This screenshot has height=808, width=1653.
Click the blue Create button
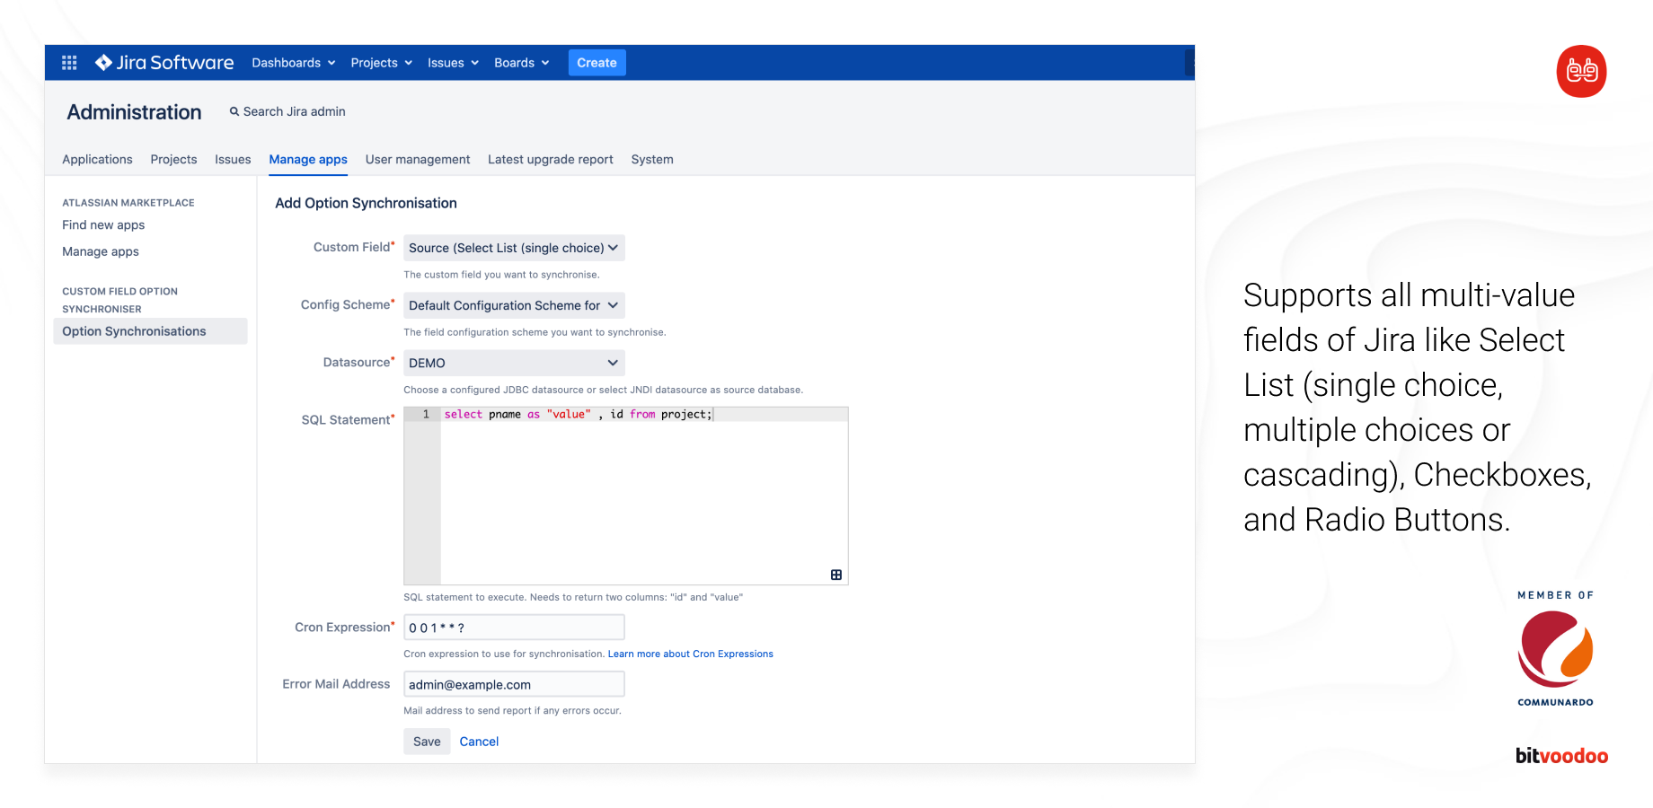pyautogui.click(x=597, y=63)
